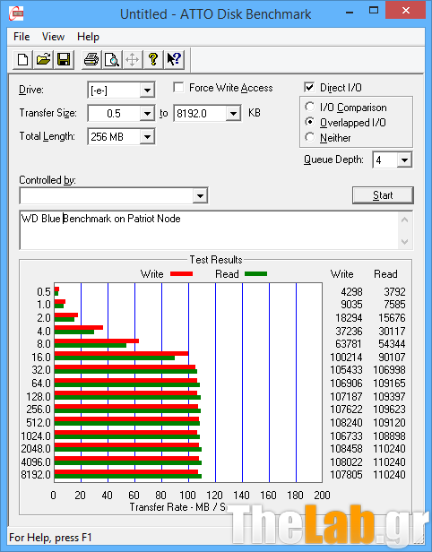Click into the WD Blue description text box
The image size is (432, 552).
click(210, 230)
